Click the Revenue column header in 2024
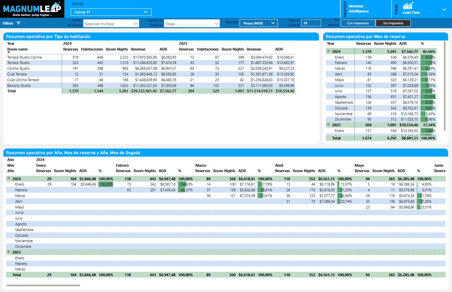 pos(138,49)
